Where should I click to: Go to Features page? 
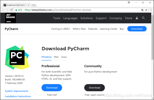click(x=93, y=29)
